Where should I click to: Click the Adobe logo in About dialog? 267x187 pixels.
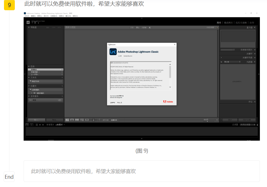pos(168,102)
